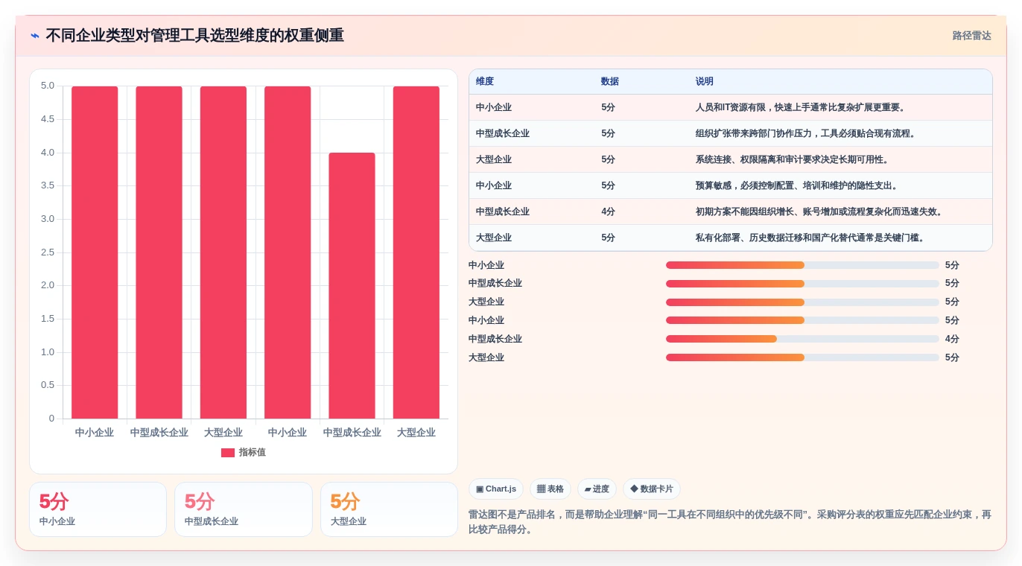The height and width of the screenshot is (566, 1022).
Task: Click the 3.5 label on the chart y-axis
Action: coord(48,185)
